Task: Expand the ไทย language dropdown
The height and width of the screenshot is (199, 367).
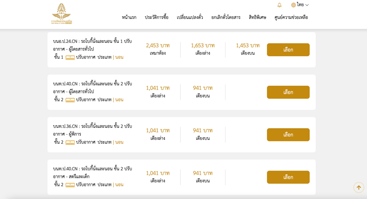Action: click(x=303, y=5)
